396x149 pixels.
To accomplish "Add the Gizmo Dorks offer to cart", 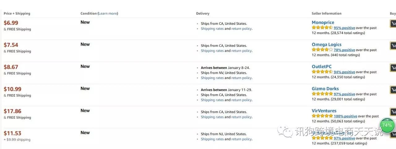I will (393, 90).
